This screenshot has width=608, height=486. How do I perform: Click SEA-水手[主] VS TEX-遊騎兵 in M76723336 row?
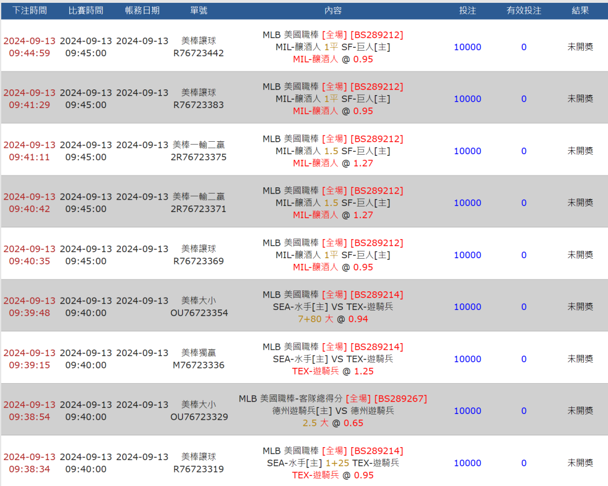click(x=333, y=359)
